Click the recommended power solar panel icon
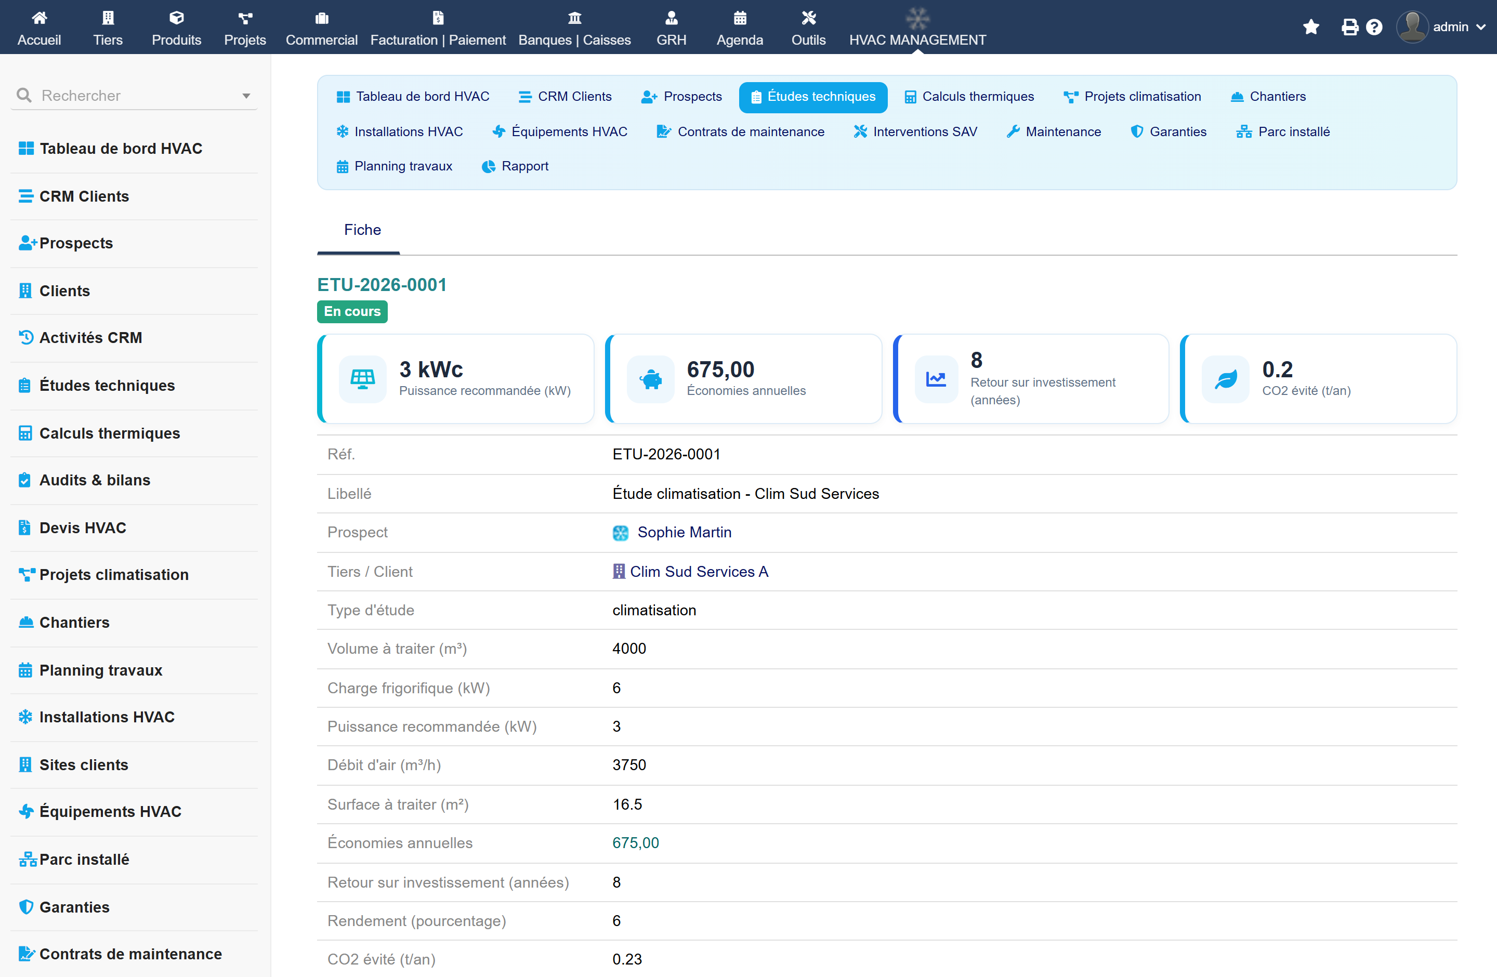Image resolution: width=1497 pixels, height=977 pixels. tap(363, 379)
